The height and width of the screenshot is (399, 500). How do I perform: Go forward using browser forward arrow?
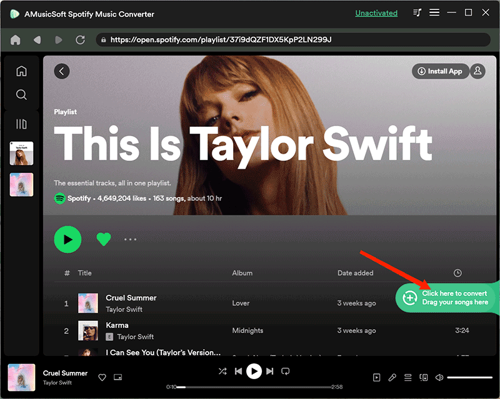click(58, 40)
